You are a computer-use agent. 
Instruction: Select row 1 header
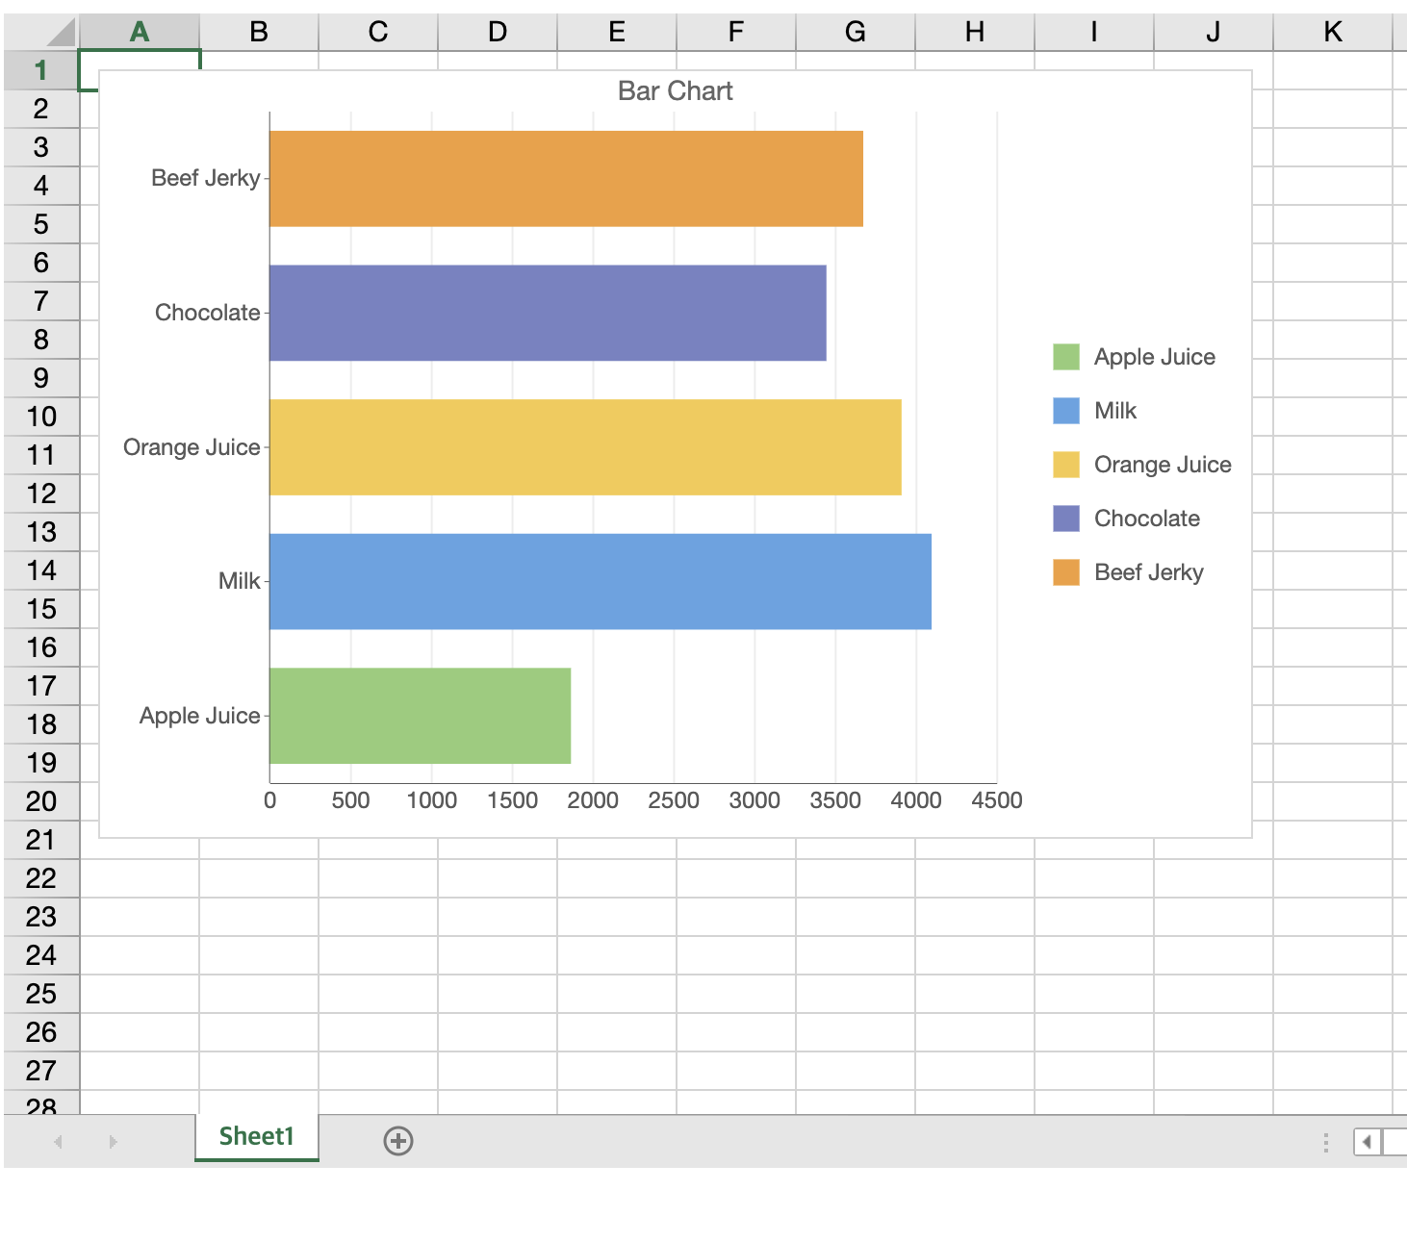40,70
